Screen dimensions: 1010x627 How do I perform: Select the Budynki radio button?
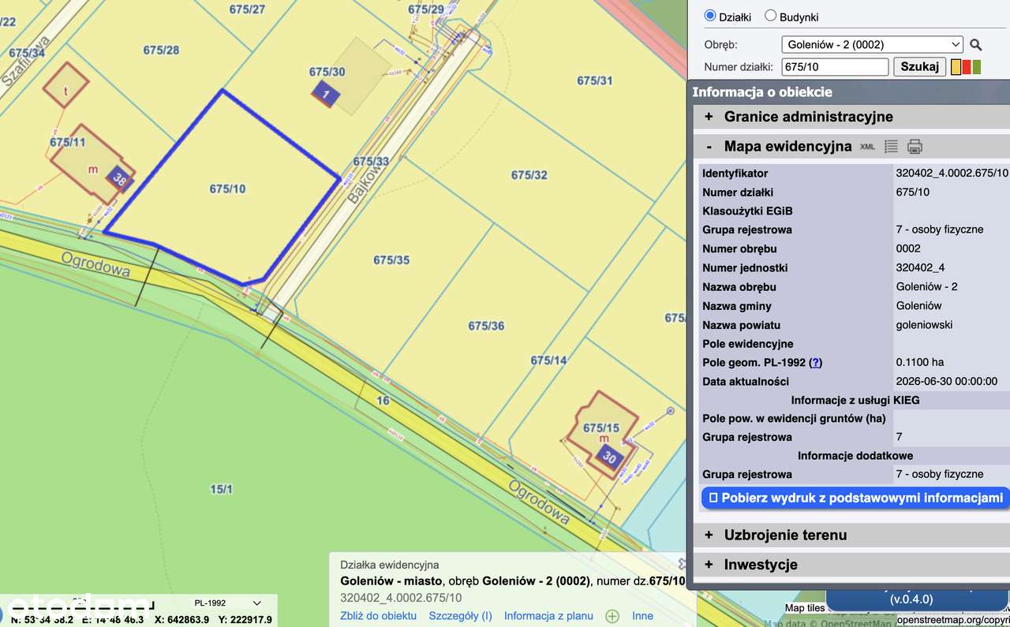click(x=771, y=16)
